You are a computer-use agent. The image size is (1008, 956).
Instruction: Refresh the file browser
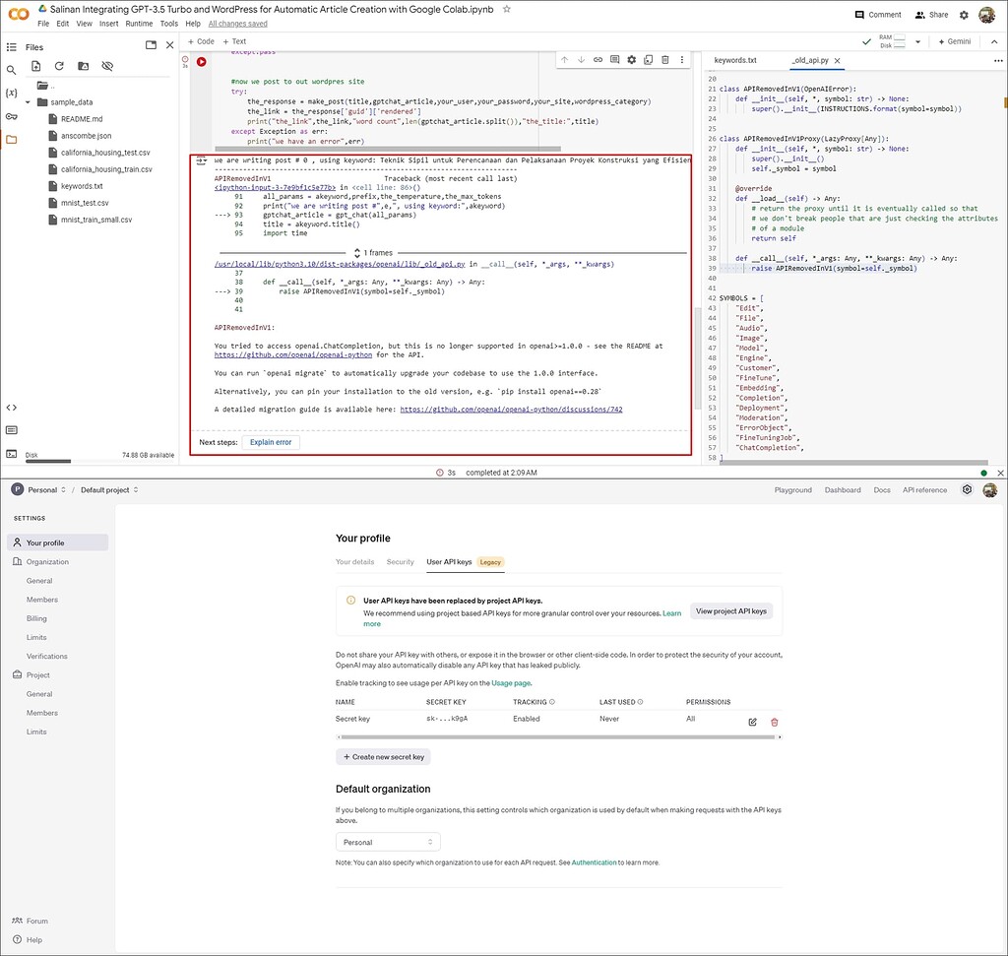(59, 68)
